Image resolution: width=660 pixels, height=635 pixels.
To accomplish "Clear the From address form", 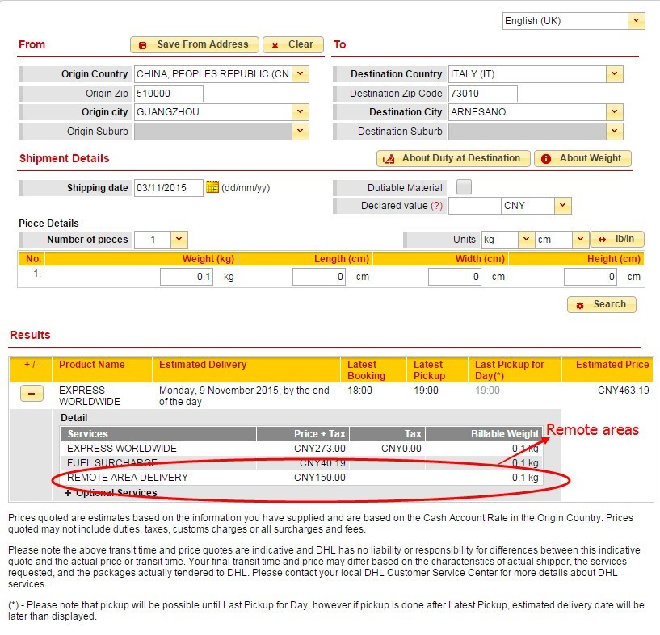I will click(292, 44).
